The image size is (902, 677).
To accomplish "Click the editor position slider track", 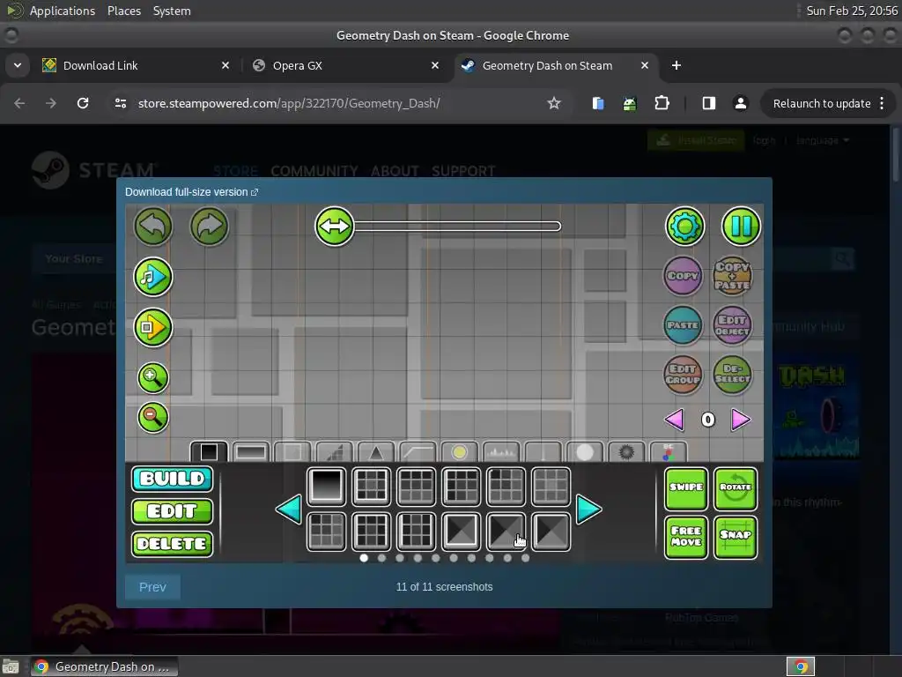I will tap(457, 227).
